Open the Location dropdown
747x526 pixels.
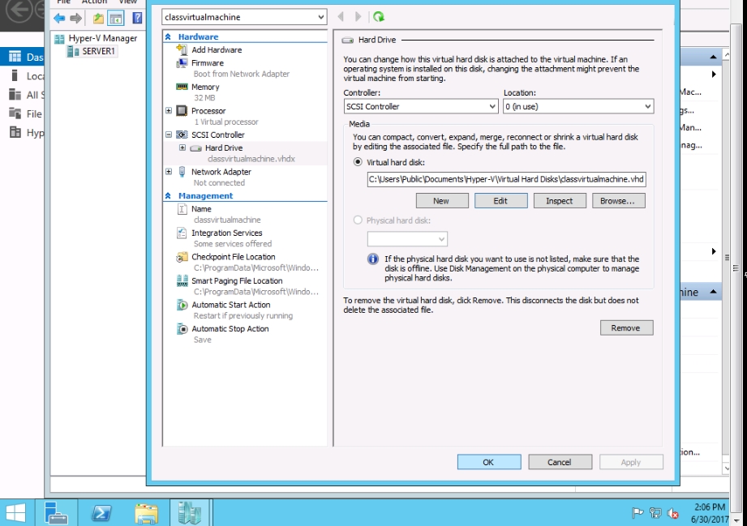click(x=577, y=106)
